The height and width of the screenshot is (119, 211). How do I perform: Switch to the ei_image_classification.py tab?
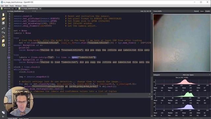point(29,9)
